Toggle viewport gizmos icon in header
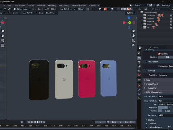The width and height of the screenshot is (173, 130). pyautogui.click(x=105, y=9)
